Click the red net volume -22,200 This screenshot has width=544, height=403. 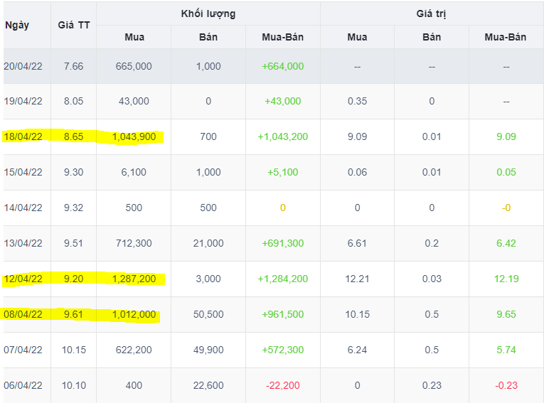[282, 385]
